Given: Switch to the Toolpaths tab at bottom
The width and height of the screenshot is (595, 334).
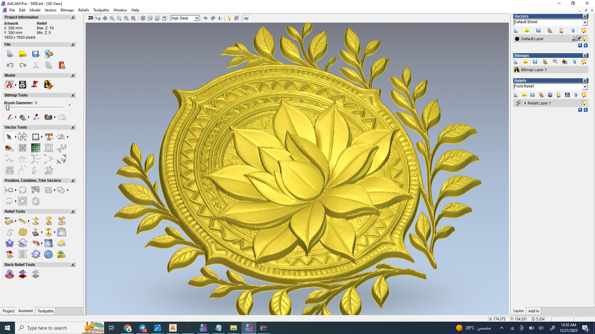Looking at the screenshot, I should tap(45, 311).
